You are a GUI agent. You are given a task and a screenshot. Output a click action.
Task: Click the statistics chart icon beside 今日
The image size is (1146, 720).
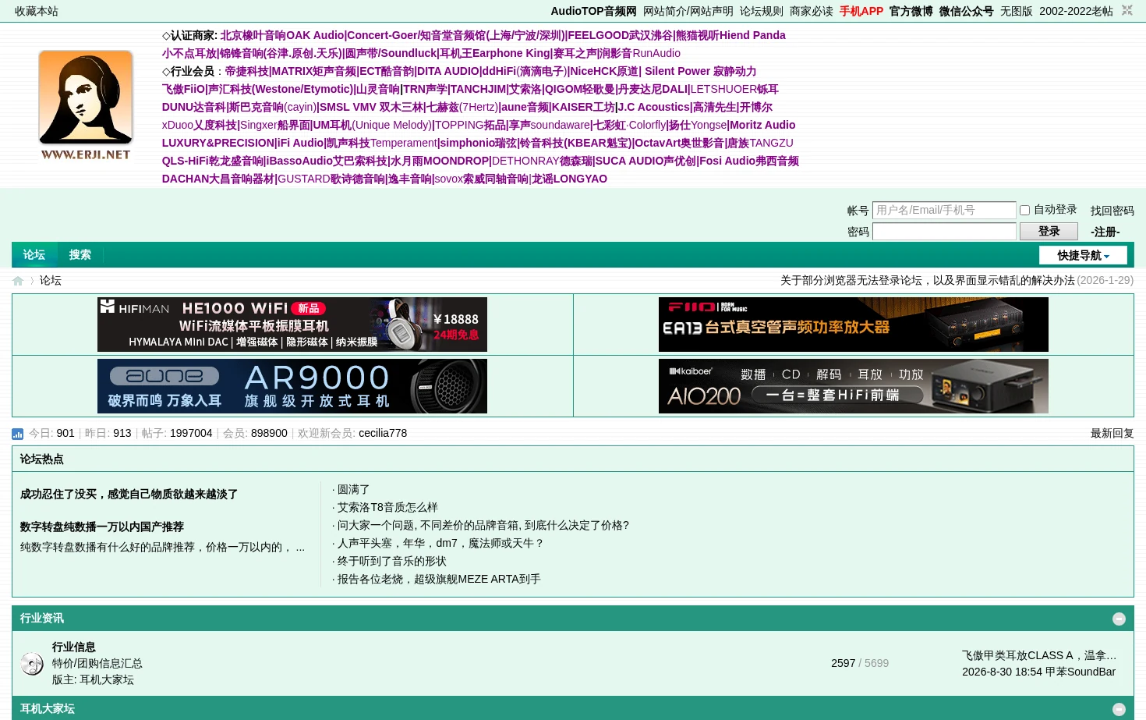coord(18,434)
